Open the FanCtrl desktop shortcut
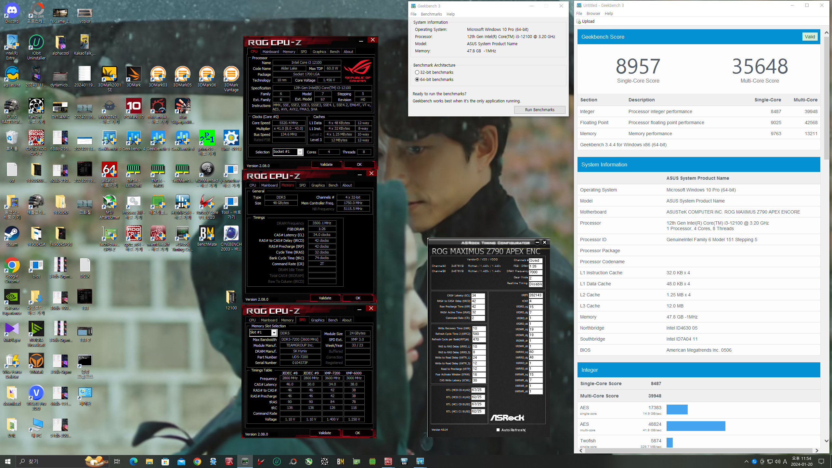This screenshot has width=832, height=468. tap(36, 111)
